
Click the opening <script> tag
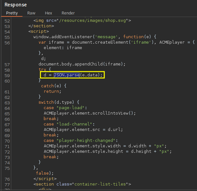[39, 31]
